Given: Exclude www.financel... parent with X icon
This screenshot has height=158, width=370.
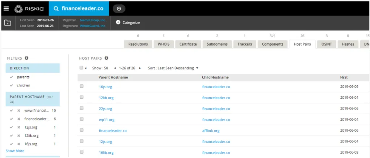Looking at the screenshot, I should pos(19,111).
